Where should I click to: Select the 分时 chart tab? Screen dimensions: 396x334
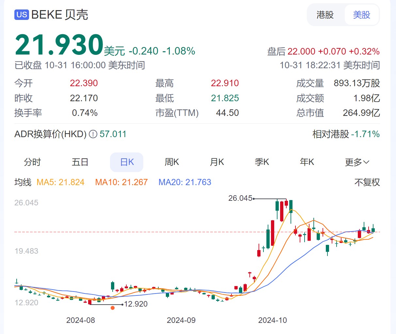pos(32,162)
